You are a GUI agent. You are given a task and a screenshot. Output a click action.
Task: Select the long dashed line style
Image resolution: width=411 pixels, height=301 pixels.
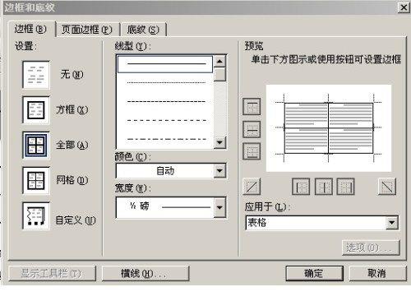(165, 120)
